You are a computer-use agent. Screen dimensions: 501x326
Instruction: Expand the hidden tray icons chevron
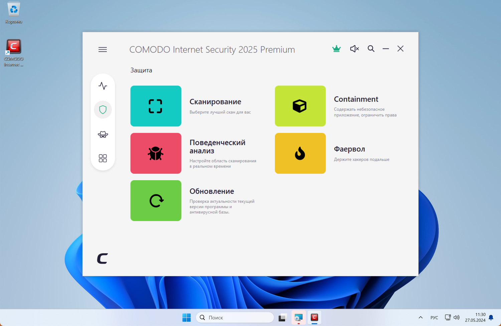421,317
